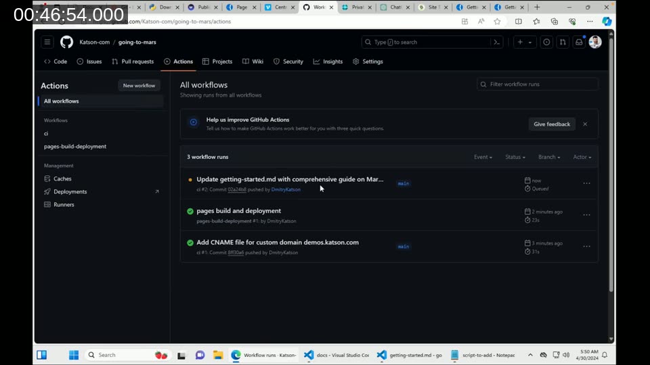The height and width of the screenshot is (365, 650).
Task: Dismiss the GitHub Actions feedback banner
Action: click(585, 124)
